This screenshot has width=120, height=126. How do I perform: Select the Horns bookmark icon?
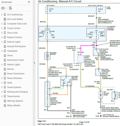(x=5, y=55)
